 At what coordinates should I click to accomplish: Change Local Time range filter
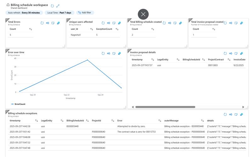coord(59,13)
